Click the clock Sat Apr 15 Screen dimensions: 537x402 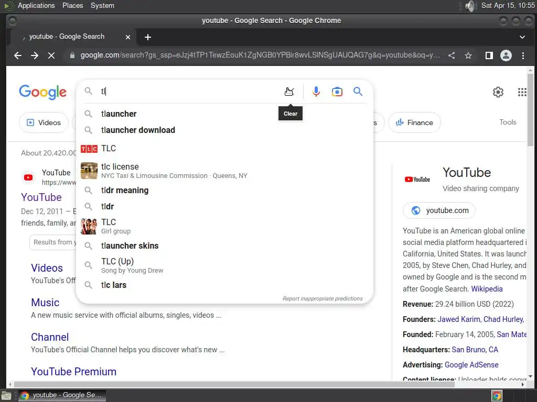click(508, 5)
